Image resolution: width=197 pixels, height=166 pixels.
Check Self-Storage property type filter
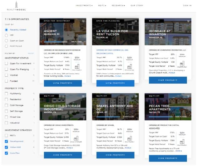pyautogui.click(x=7, y=111)
